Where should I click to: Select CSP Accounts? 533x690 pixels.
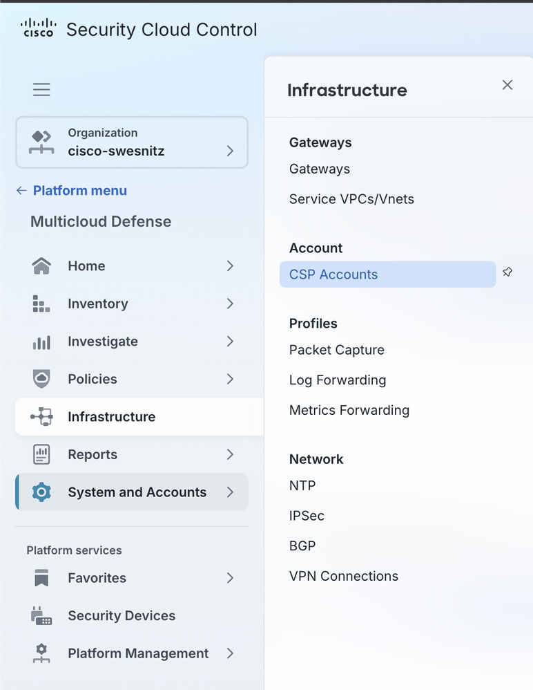pyautogui.click(x=387, y=274)
